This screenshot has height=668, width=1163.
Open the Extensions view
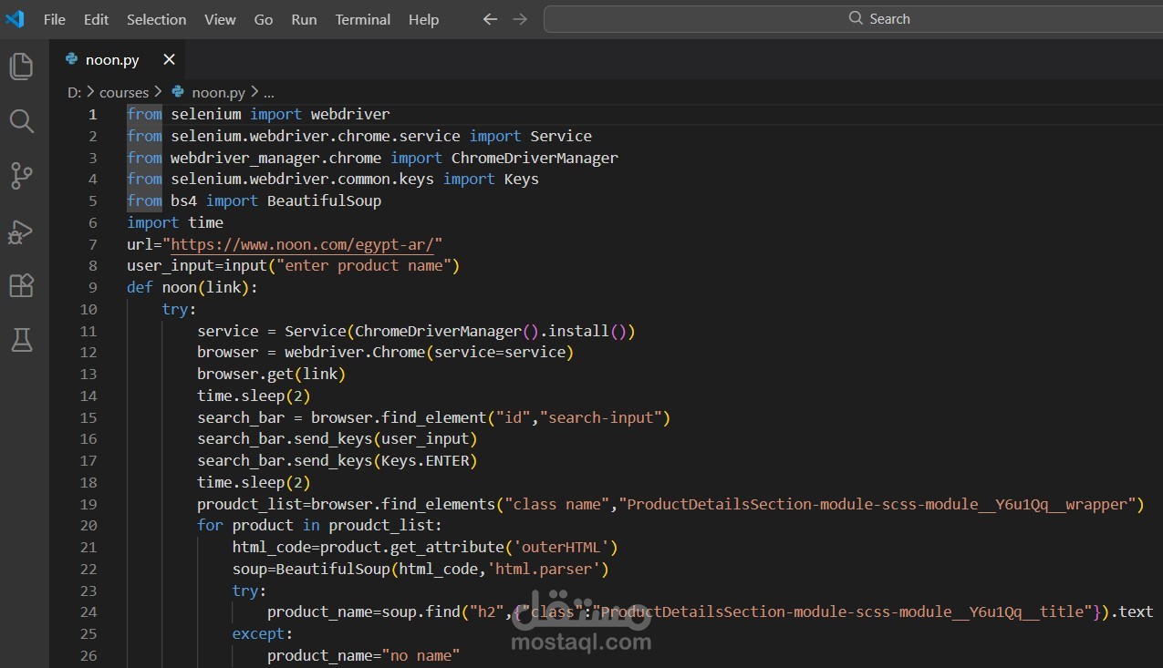click(x=21, y=285)
